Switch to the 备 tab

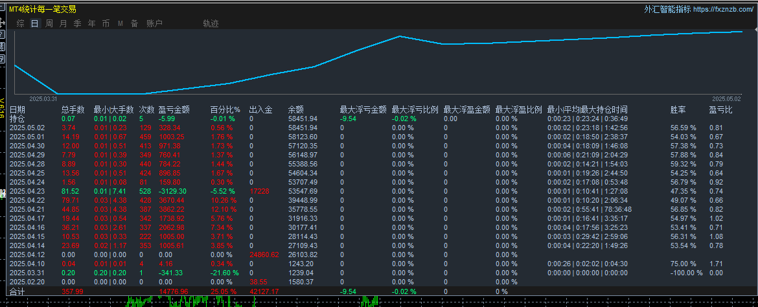(x=134, y=23)
